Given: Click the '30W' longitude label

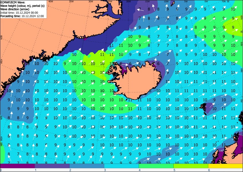Looking at the screenshot, I should point(91,1).
